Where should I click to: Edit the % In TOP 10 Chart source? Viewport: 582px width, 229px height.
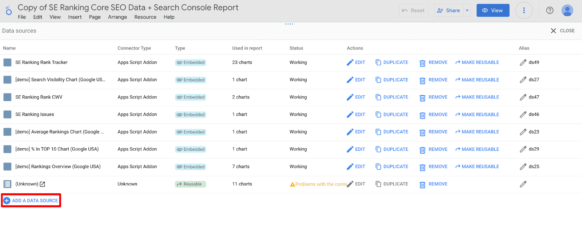tap(356, 149)
